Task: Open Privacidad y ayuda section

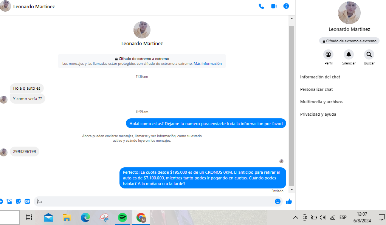Action: (x=318, y=114)
